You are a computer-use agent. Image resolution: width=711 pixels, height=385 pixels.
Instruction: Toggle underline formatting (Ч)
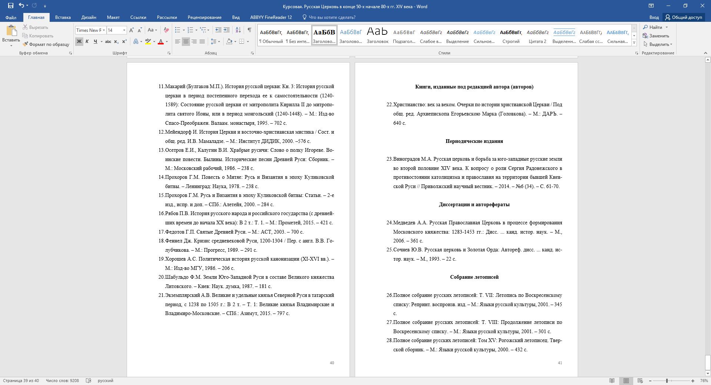95,41
